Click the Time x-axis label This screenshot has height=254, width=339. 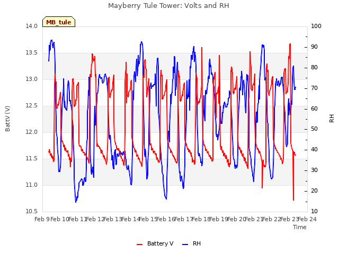click(x=300, y=227)
